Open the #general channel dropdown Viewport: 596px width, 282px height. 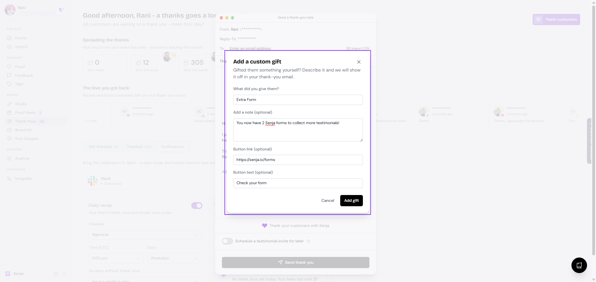point(145,235)
